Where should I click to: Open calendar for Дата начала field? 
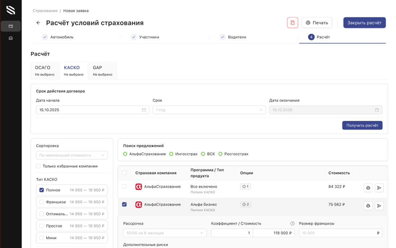144,110
